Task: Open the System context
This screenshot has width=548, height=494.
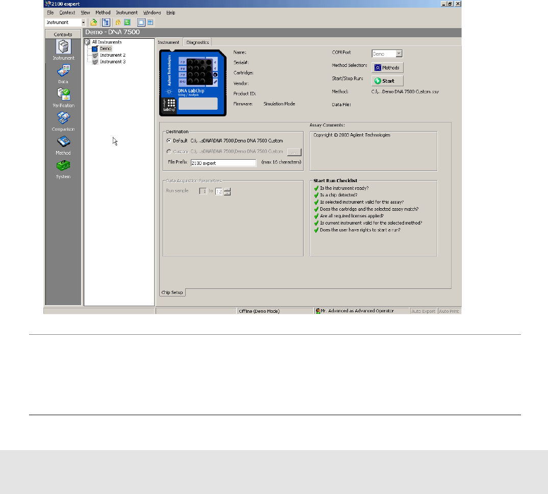Action: (x=63, y=169)
